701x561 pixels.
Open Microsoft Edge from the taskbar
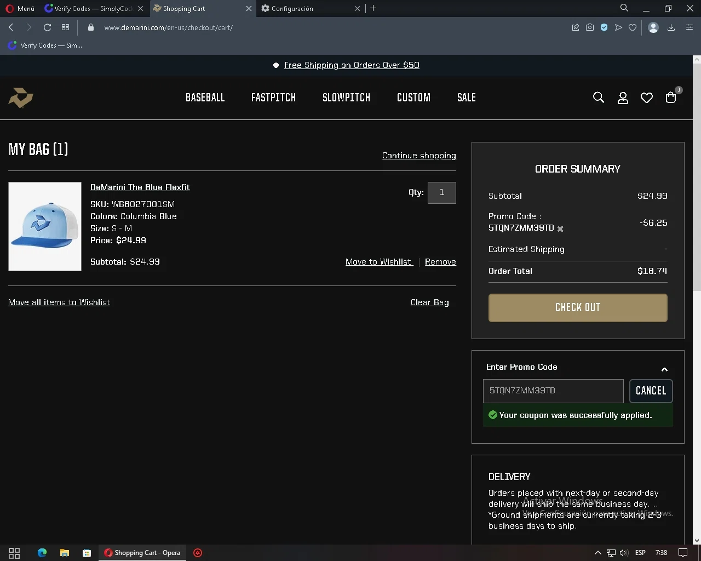tap(42, 553)
